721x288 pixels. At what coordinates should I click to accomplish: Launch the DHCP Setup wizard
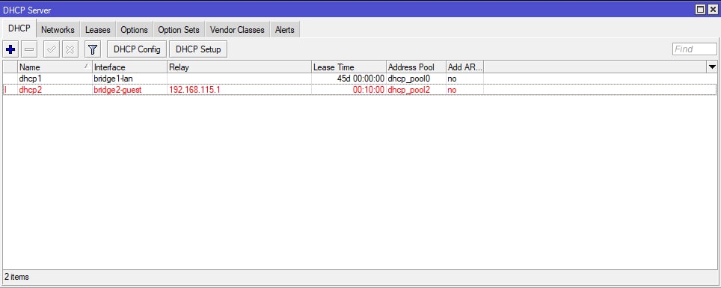198,49
